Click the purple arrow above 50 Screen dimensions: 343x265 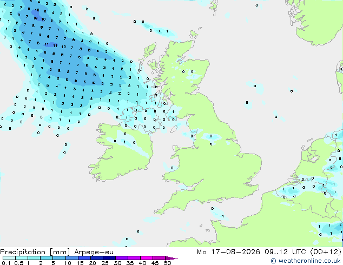tap(171, 258)
